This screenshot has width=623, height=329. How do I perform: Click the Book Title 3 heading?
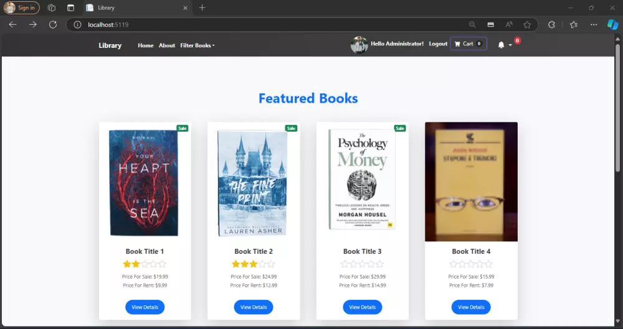[363, 251]
